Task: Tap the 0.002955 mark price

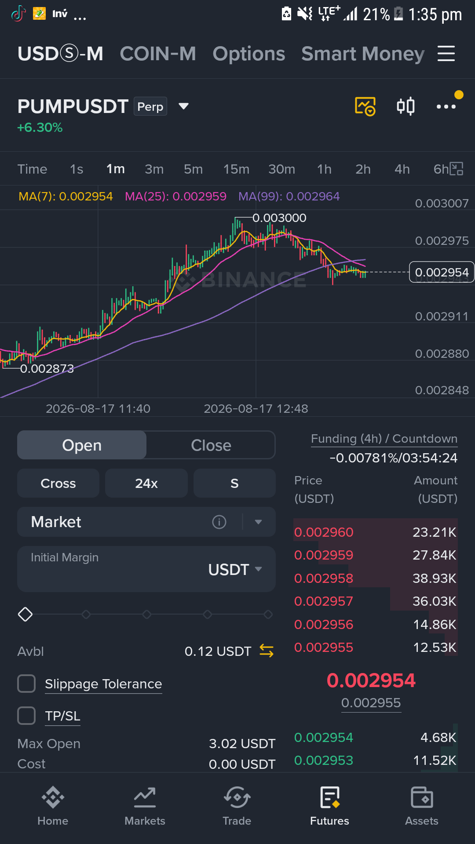Action: [371, 703]
